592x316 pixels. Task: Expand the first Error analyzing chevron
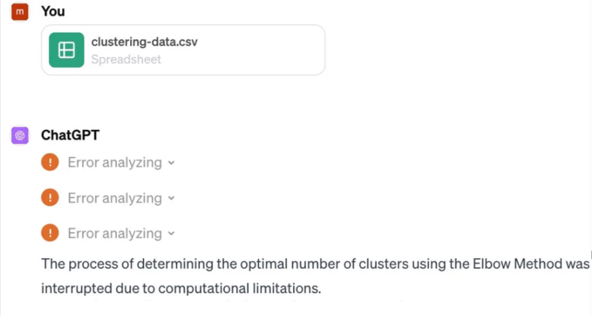(171, 163)
